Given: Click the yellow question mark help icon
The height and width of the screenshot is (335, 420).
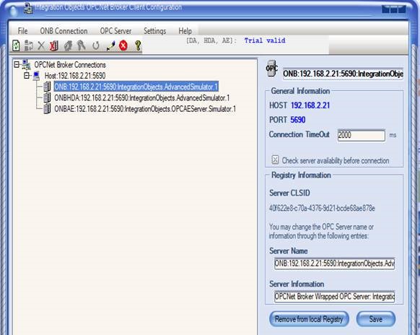Looking at the screenshot, I should (138, 45).
